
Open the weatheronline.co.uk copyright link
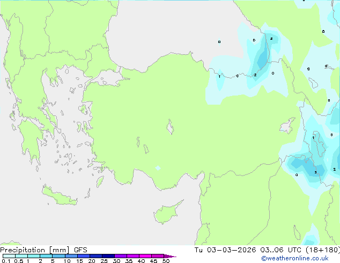click(295, 258)
